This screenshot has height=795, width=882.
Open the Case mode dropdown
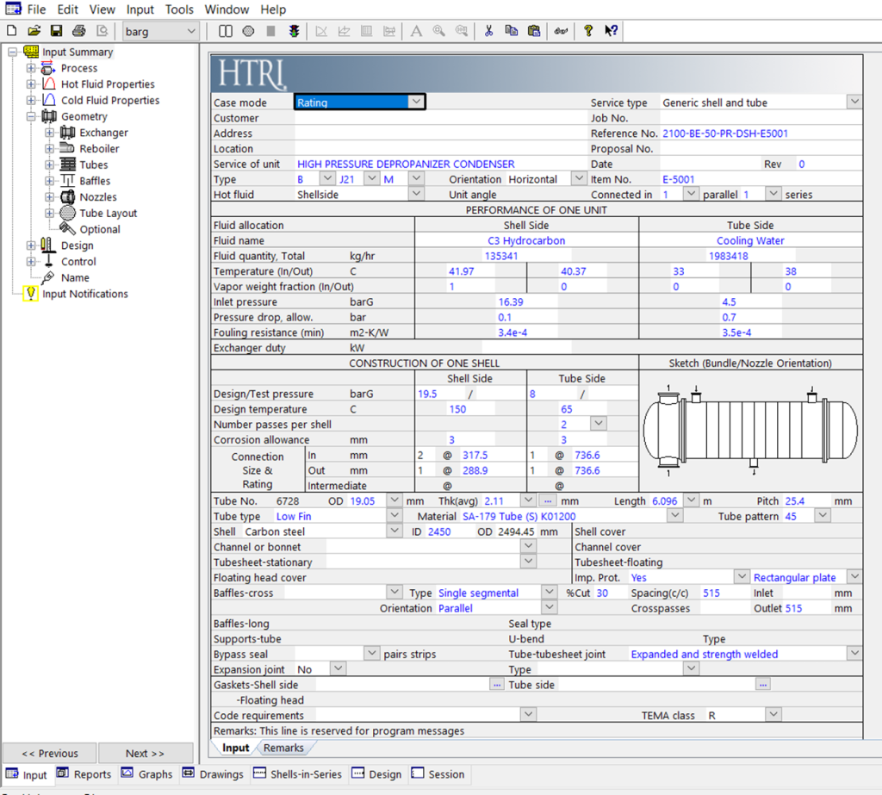pos(416,102)
